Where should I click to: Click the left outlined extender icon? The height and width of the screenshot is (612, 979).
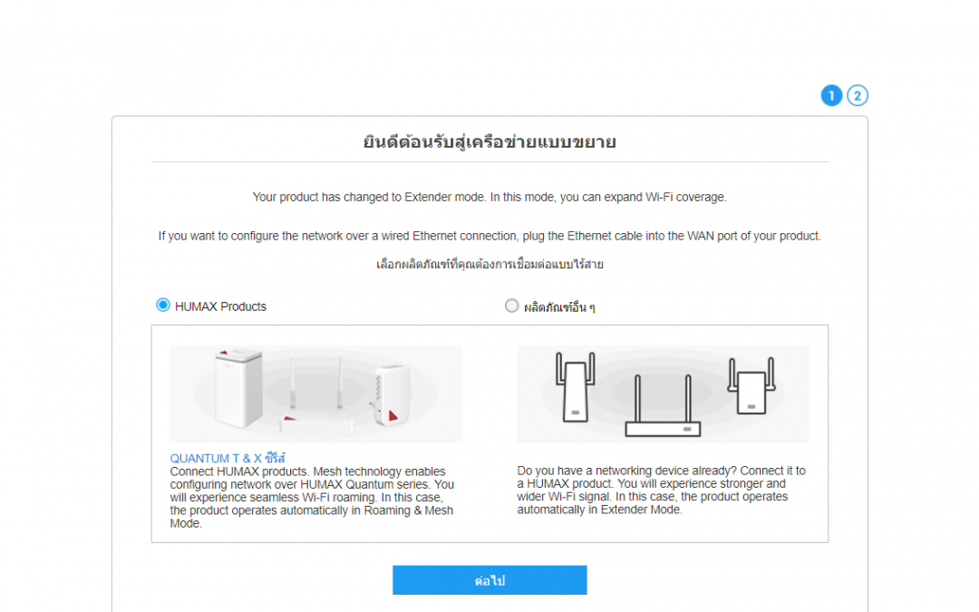pos(575,387)
